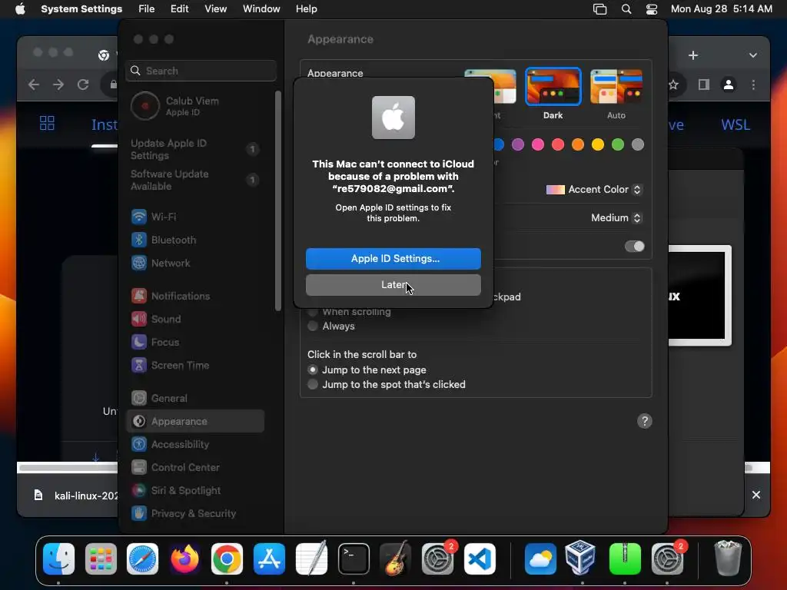Open the Apple menu
Screen dimensions: 787x590
[x=20, y=9]
